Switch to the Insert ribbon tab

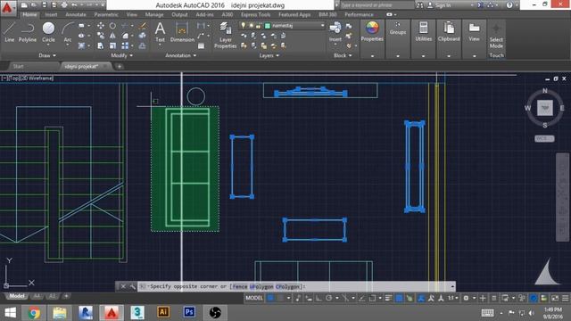[51, 14]
